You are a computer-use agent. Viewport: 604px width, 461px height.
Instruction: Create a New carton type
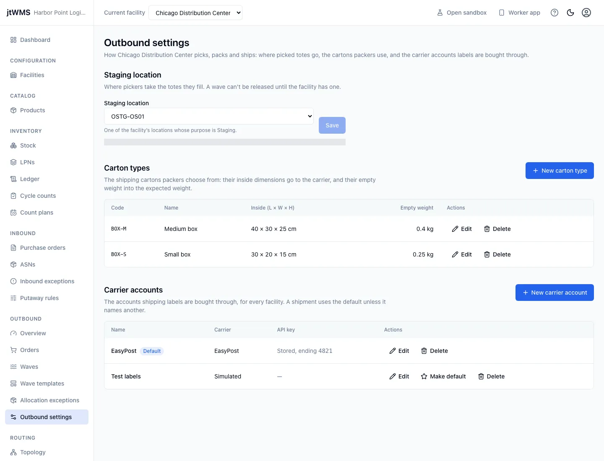click(x=560, y=171)
